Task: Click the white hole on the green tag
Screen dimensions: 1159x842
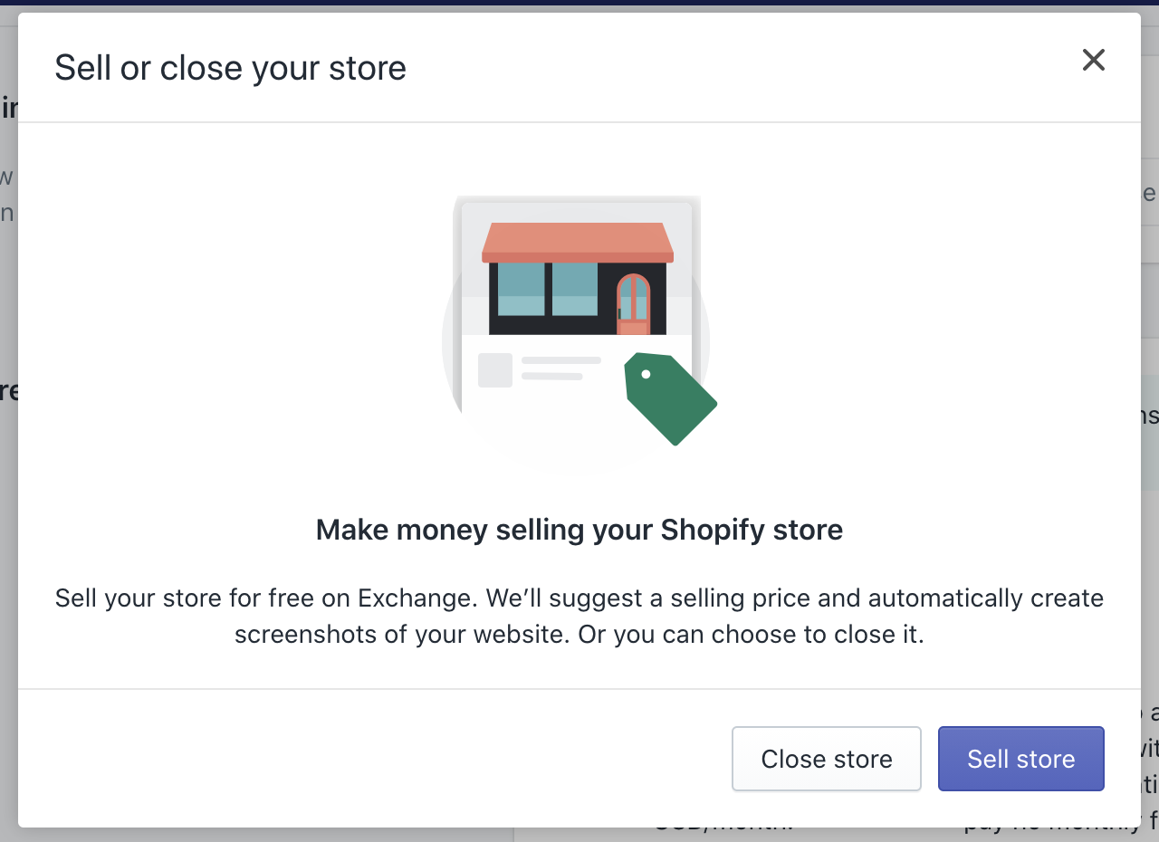Action: click(x=646, y=374)
